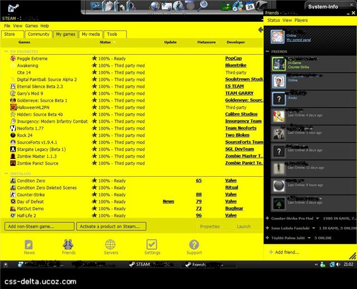Screen dimensions: 357x289
Task: Open My control panel link
Action: point(298,40)
